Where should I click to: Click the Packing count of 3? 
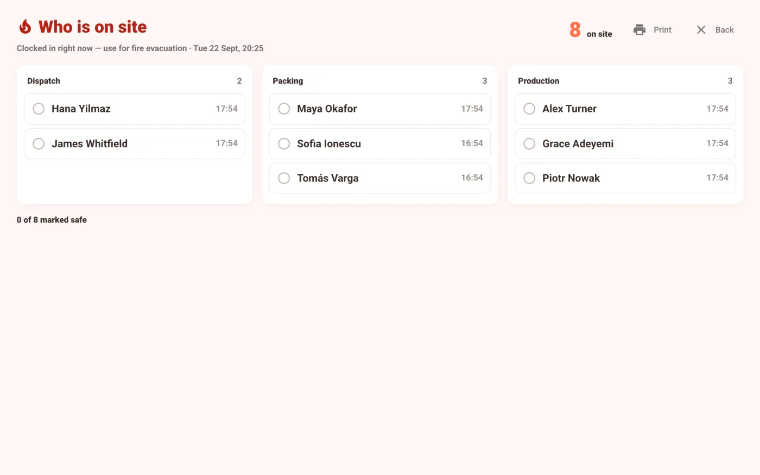click(485, 81)
